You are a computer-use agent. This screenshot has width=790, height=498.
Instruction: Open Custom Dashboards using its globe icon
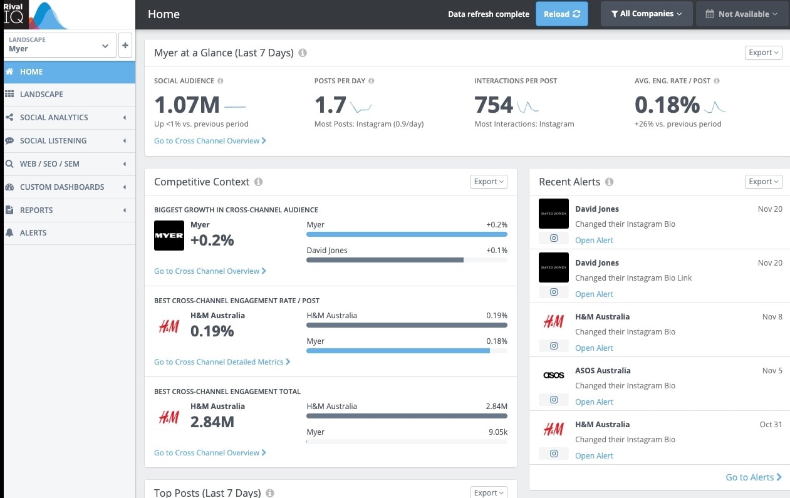tap(9, 187)
